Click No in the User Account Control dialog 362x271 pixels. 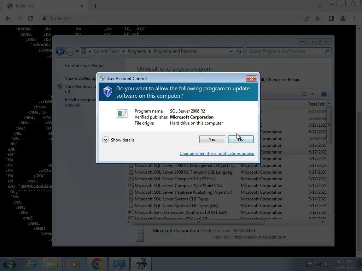(x=241, y=139)
